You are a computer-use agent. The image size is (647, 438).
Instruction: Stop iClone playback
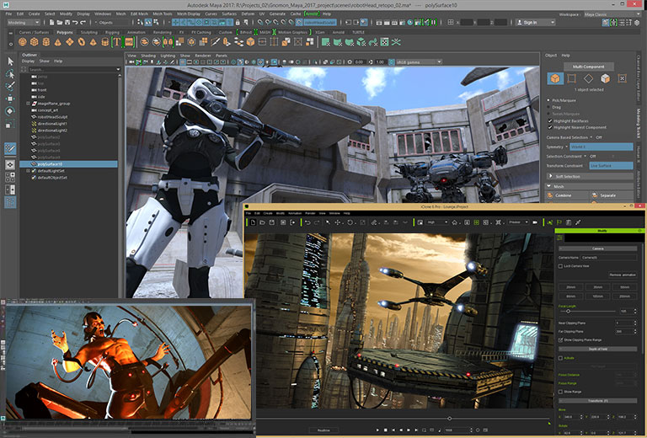(385, 430)
